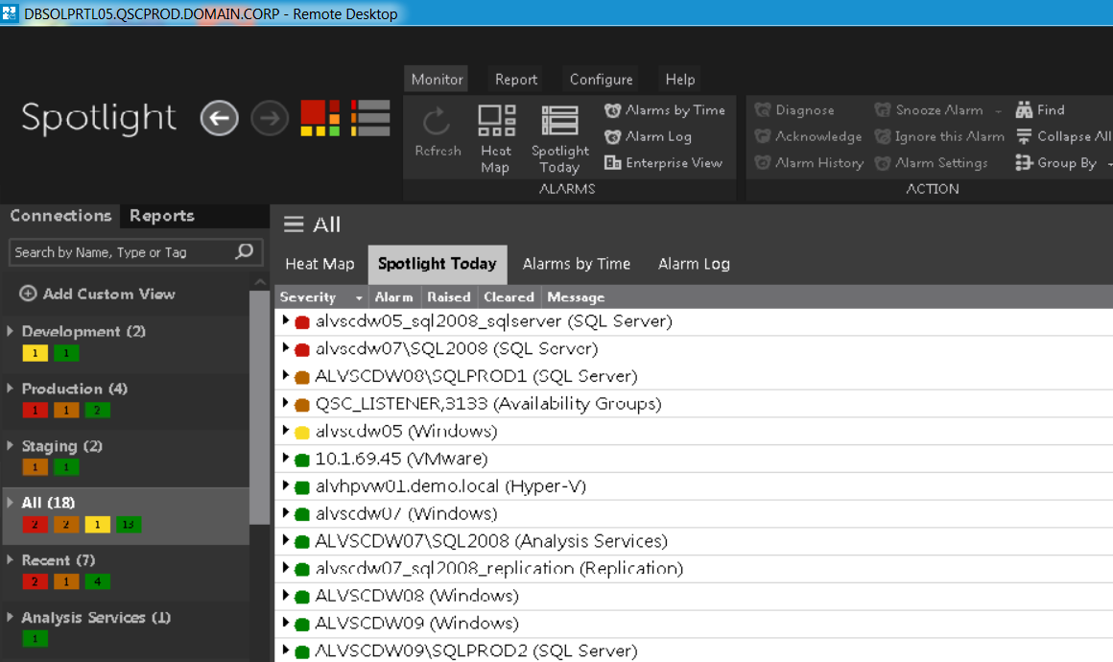Viewport: 1113px width, 662px height.
Task: Click red badge in Production group
Action: (35, 410)
